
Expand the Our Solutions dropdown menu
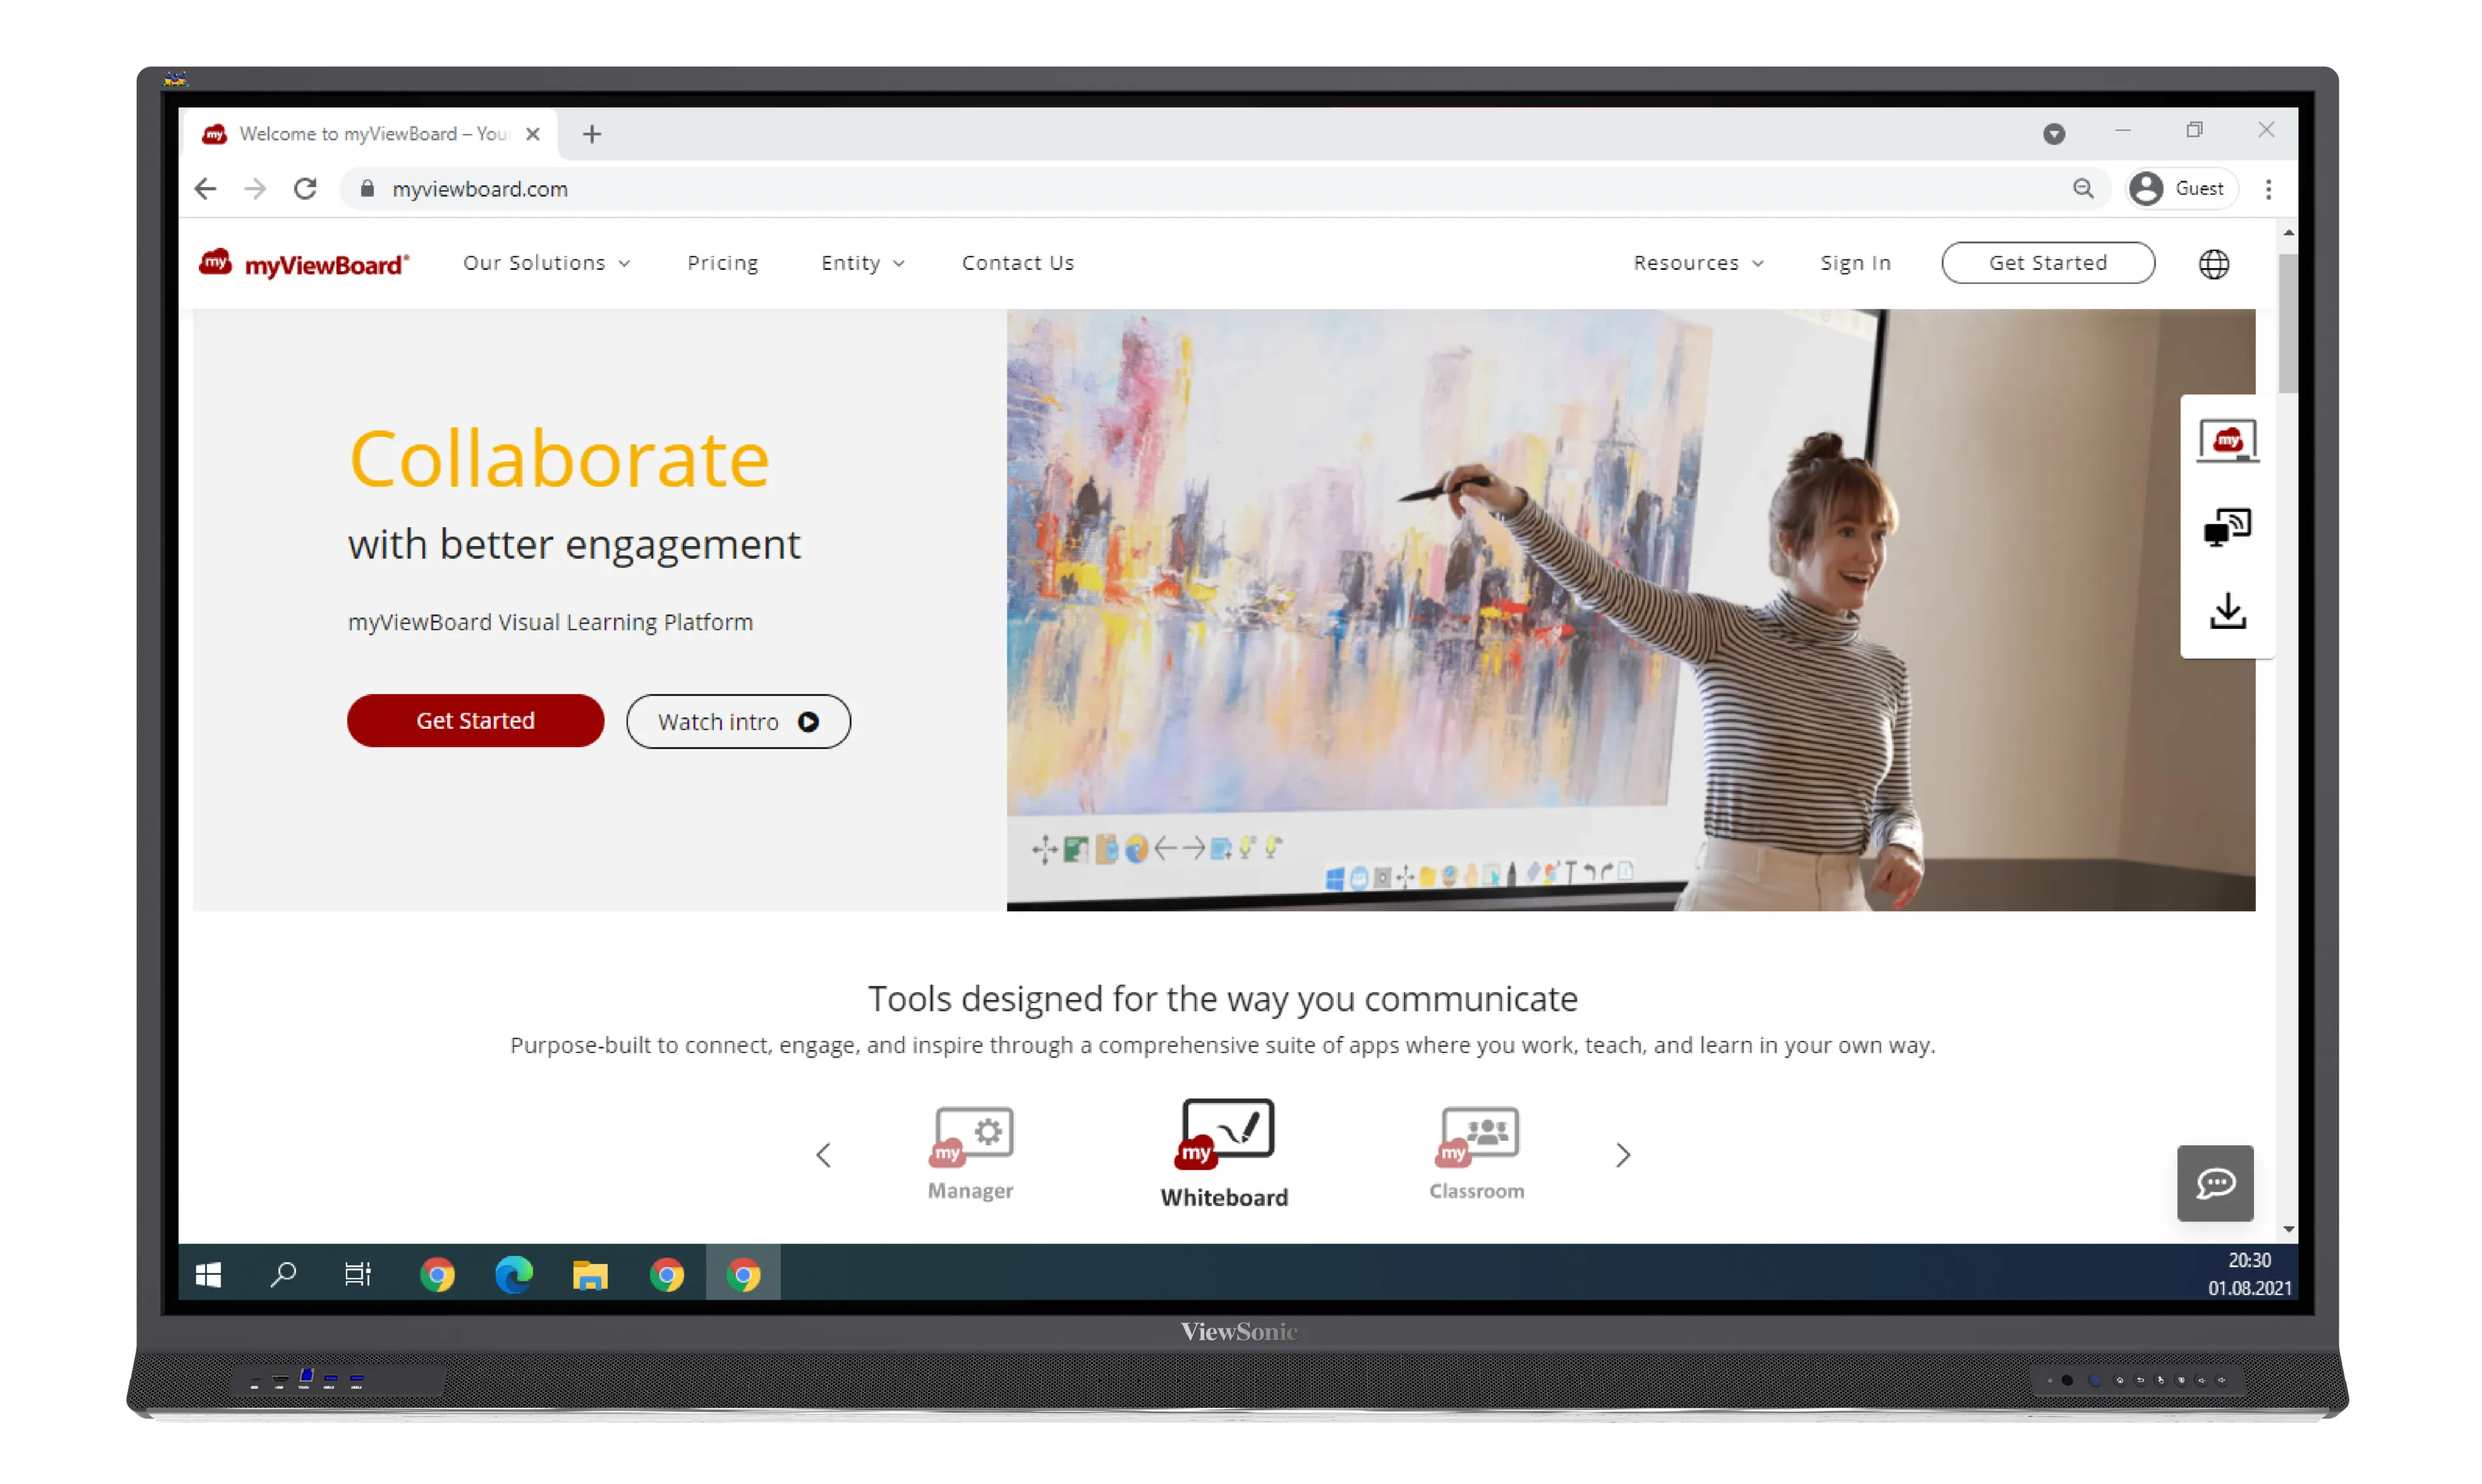(x=543, y=261)
